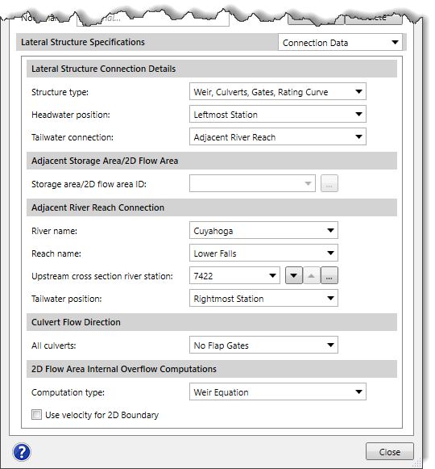Image resolution: width=435 pixels, height=469 pixels.
Task: Open the Structure type dropdown
Action: pos(278,91)
